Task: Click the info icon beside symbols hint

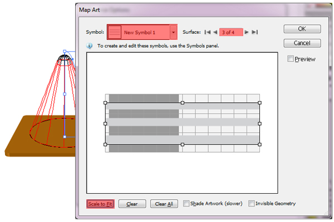Action: pos(90,46)
